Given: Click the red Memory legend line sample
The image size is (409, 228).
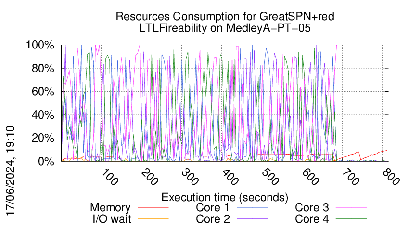Looking at the screenshot, I should tap(153, 207).
